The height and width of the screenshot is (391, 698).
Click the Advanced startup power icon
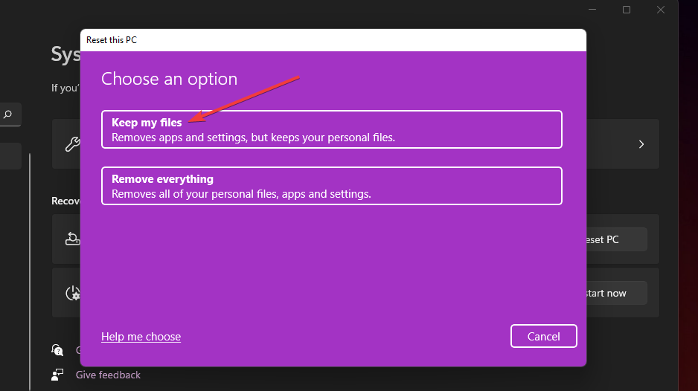coord(73,293)
